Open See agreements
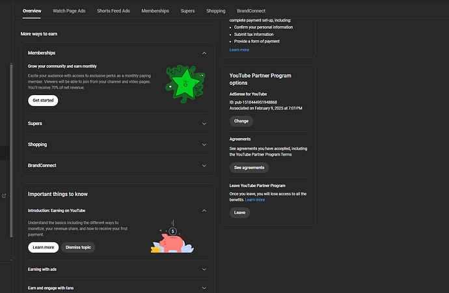The image size is (449, 293). [249, 168]
